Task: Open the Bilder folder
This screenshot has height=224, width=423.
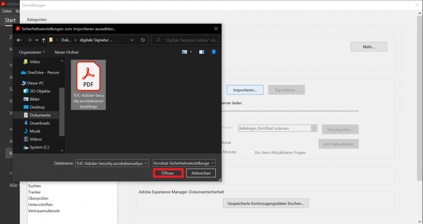Action: click(x=31, y=99)
